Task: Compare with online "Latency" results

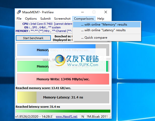Action: (x=107, y=30)
